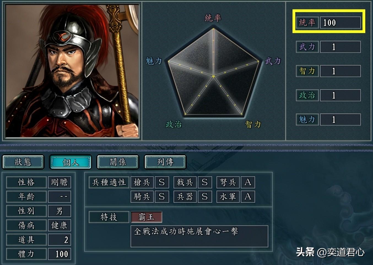Screen dimensions: 373x265
Task: Select the 智力 value field
Action: point(340,71)
